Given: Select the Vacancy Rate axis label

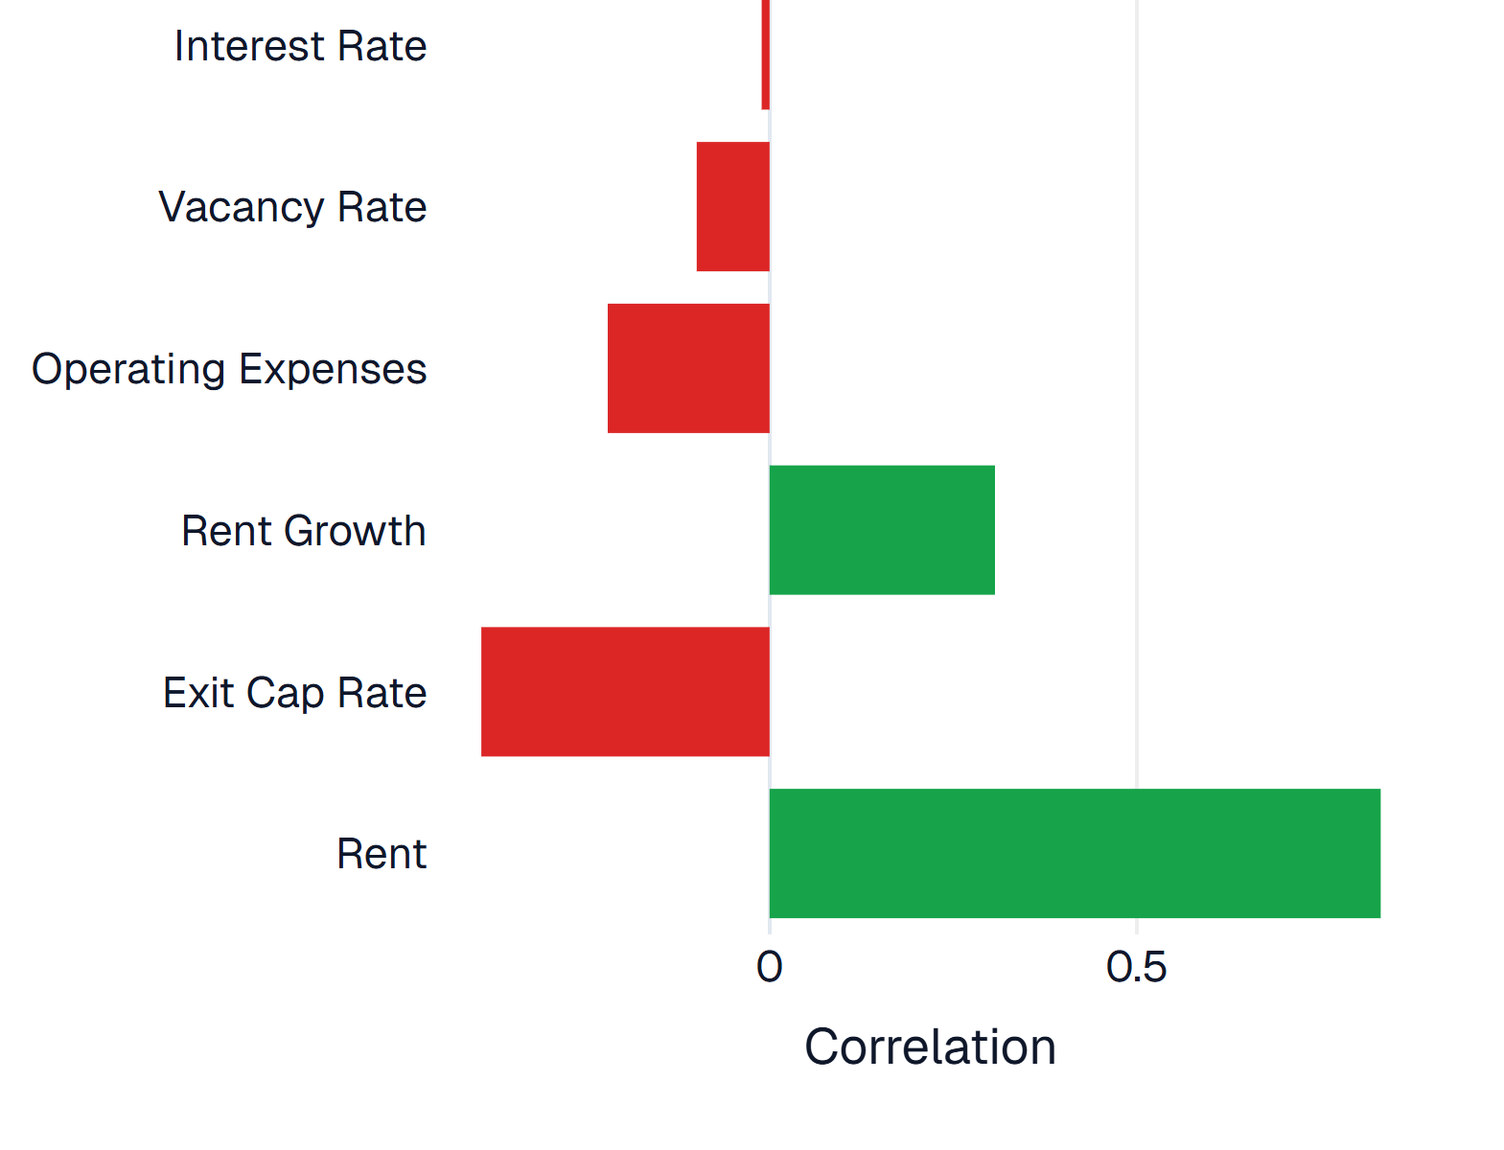Looking at the screenshot, I should point(292,207).
